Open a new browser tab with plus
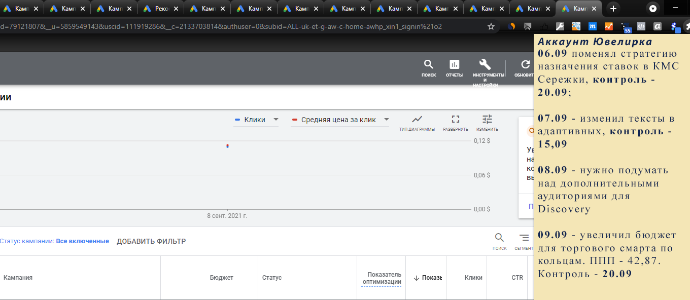 [x=613, y=8]
